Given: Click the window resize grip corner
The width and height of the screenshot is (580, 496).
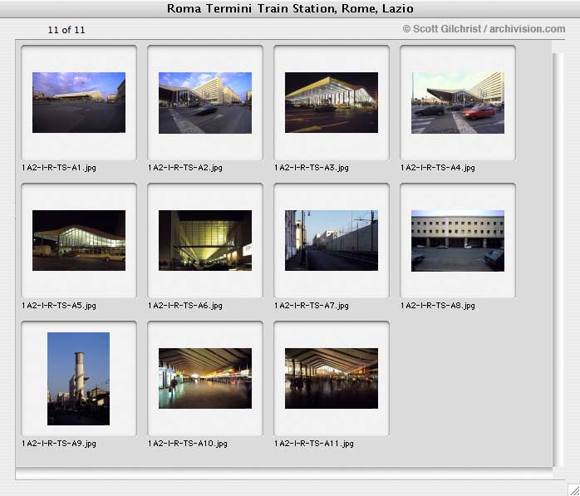Looking at the screenshot, I should [573, 489].
